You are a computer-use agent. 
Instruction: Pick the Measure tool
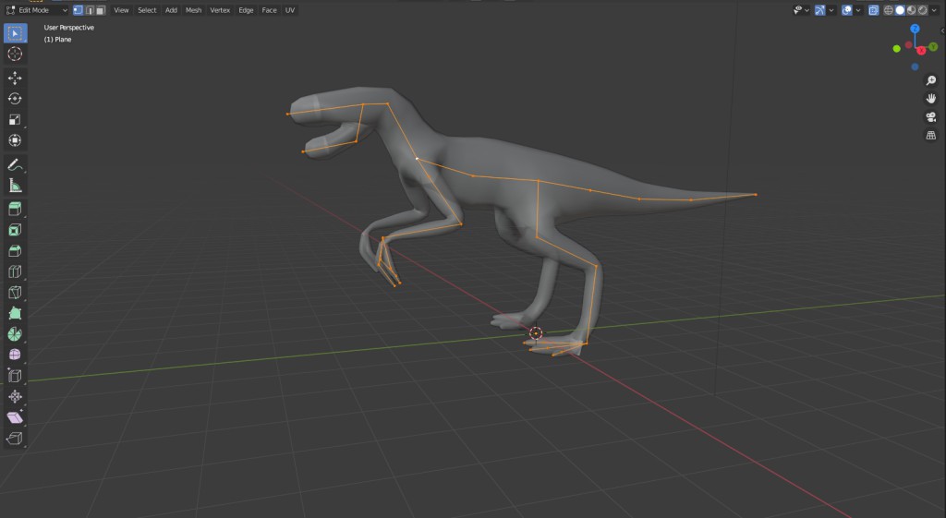15,186
